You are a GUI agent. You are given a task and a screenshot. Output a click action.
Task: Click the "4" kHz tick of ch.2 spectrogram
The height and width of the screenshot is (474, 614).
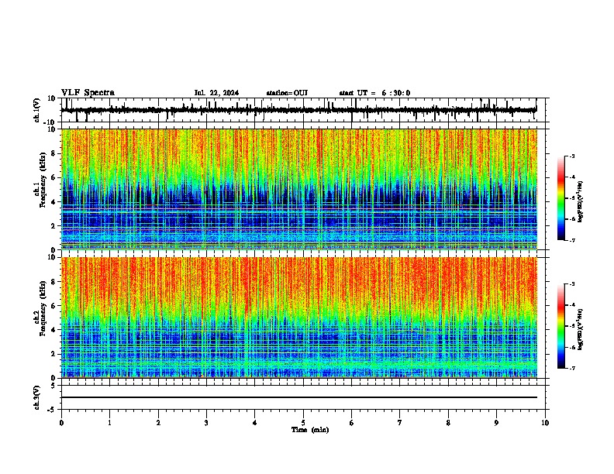tap(53, 330)
